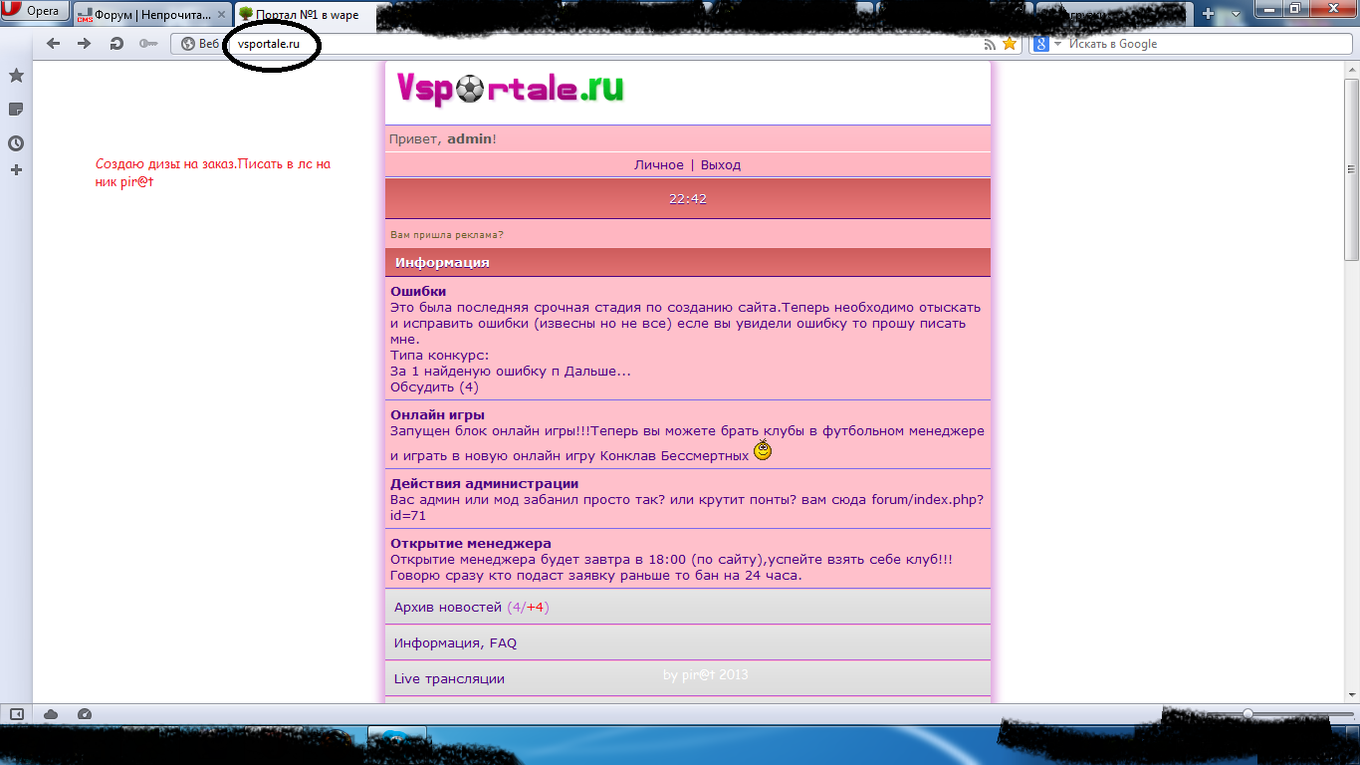Viewport: 1360px width, 765px height.
Task: Go back to the previous page
Action: [54, 44]
